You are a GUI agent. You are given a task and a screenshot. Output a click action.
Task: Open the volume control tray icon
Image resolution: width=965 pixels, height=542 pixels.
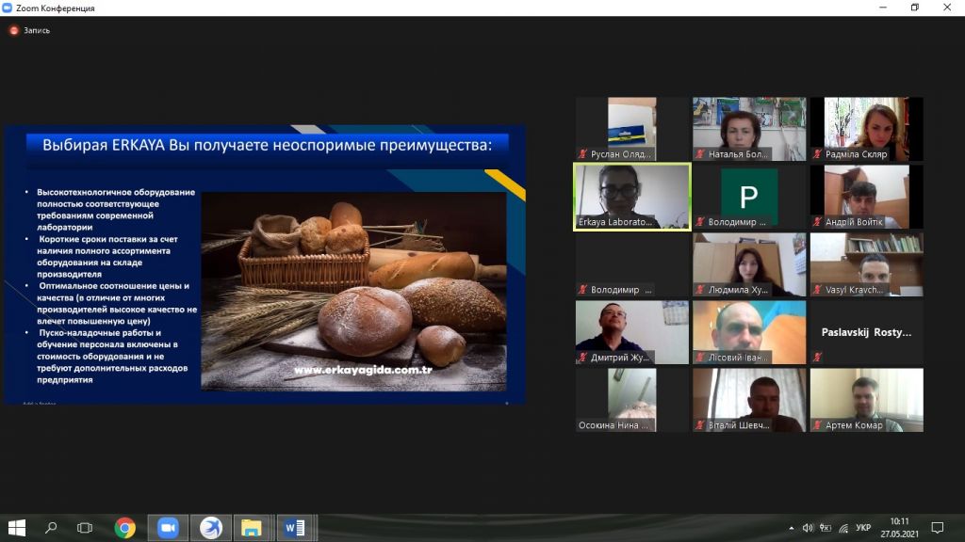(808, 528)
